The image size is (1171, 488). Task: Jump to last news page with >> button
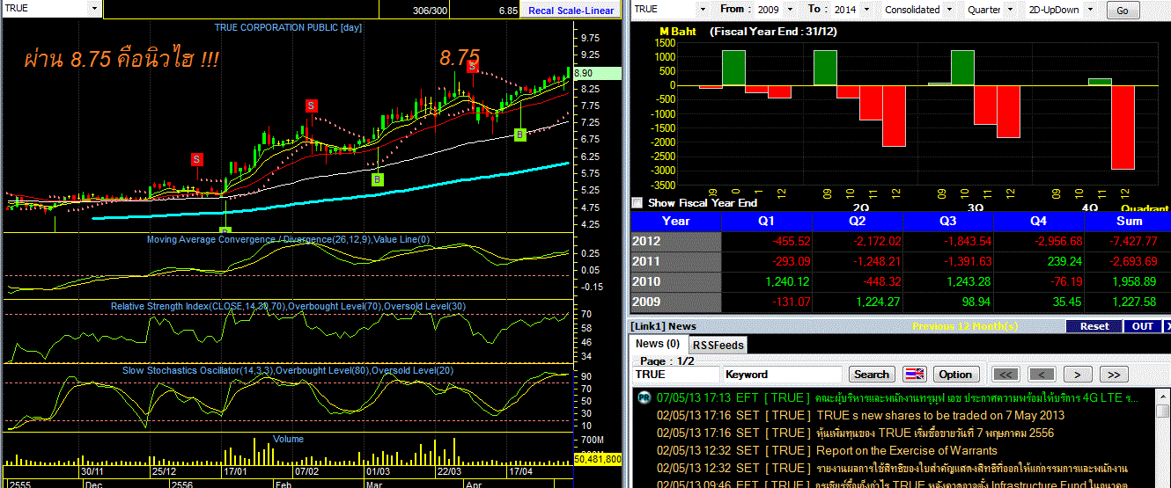[1114, 375]
